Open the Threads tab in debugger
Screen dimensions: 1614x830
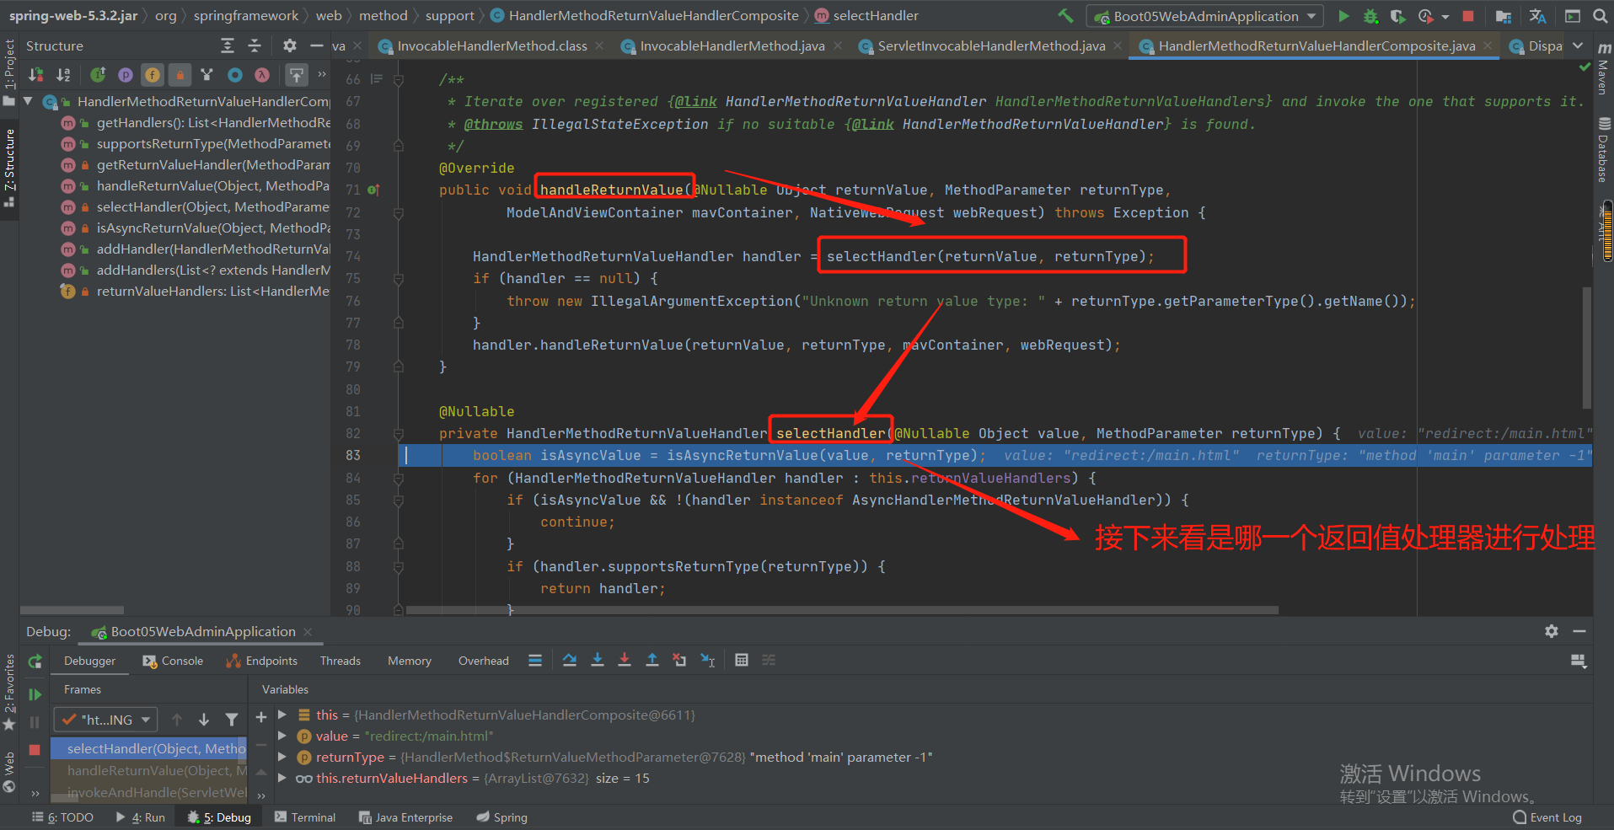click(340, 661)
